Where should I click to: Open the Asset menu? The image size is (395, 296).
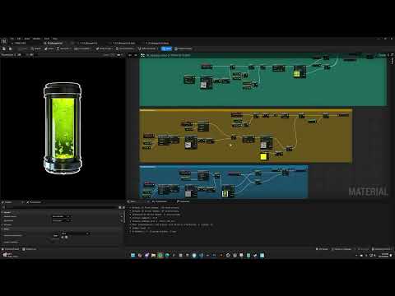tap(27, 39)
